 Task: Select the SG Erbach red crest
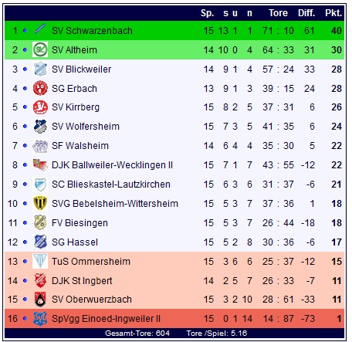40,88
